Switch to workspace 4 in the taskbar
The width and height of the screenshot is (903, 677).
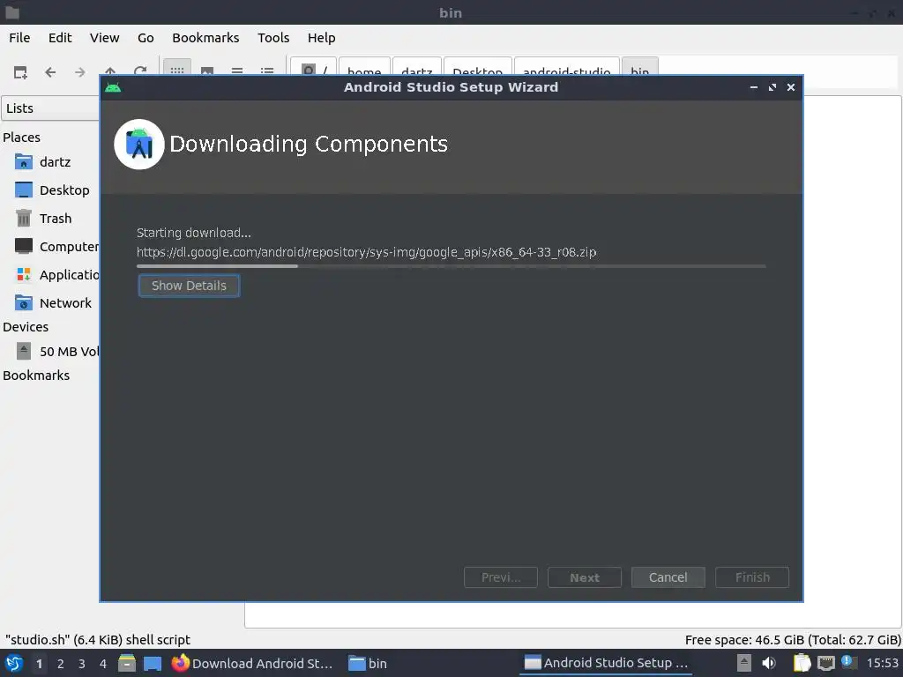pos(103,664)
